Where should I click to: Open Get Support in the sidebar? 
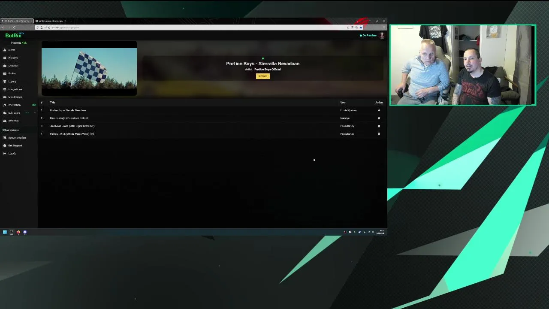coord(15,145)
